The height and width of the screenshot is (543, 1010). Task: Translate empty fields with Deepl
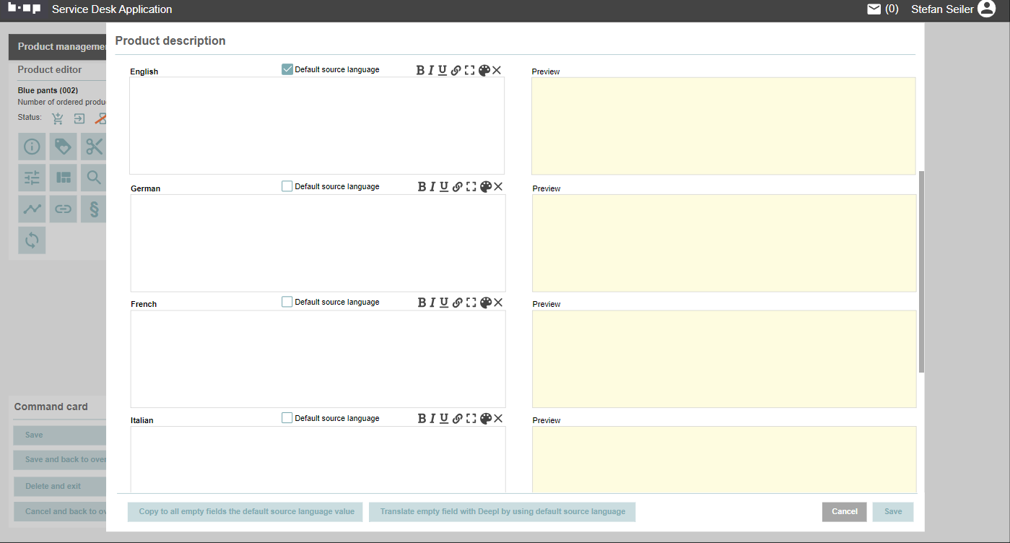click(502, 512)
